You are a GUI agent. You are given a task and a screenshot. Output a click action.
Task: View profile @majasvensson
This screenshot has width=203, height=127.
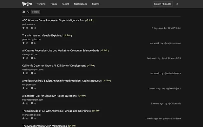tap(173, 43)
